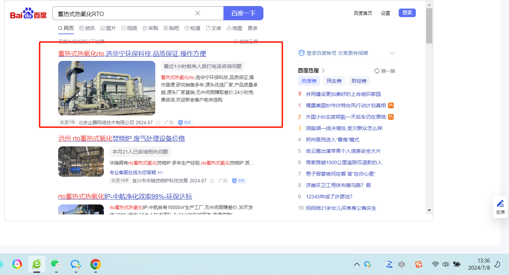Open 揭露美国炒作伏特台风行动计划真相
Screen dimensions: 509x275
point(346,105)
